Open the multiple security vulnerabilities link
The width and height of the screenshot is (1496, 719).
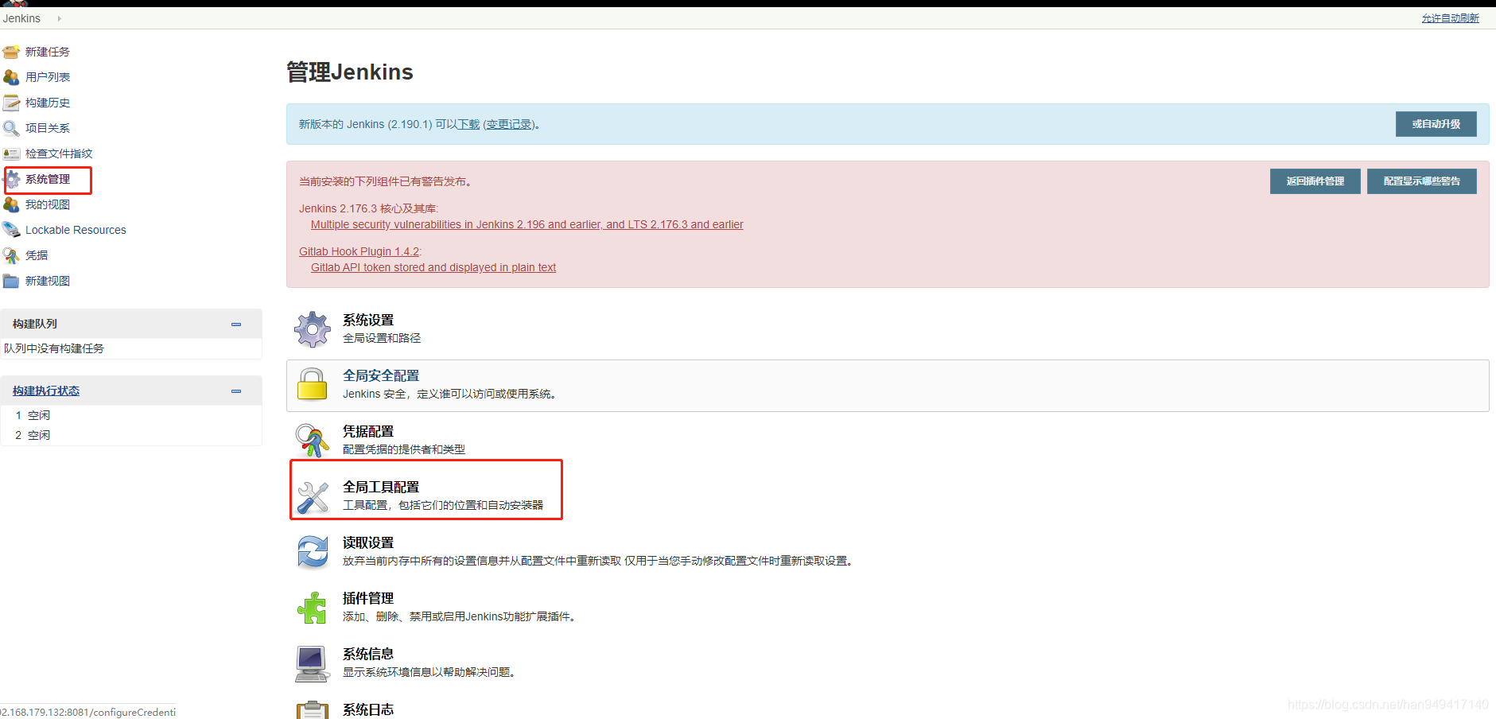(x=527, y=224)
